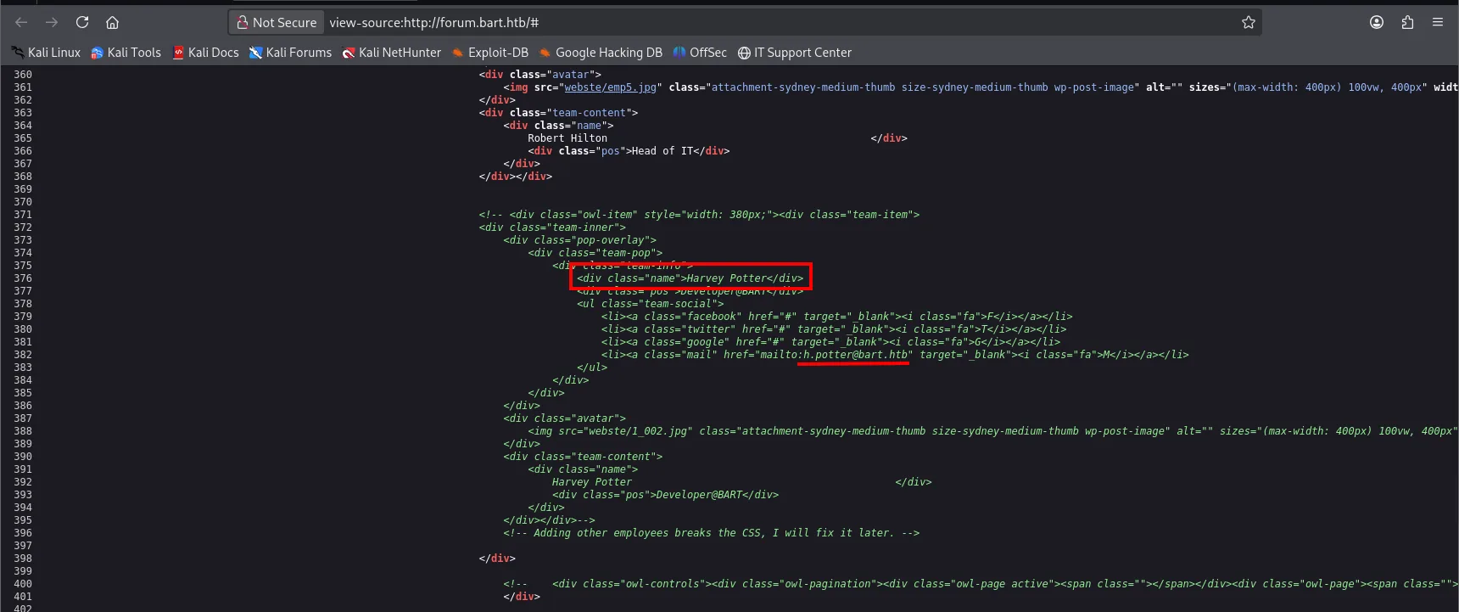Click the class="facebook" list item line

click(837, 317)
